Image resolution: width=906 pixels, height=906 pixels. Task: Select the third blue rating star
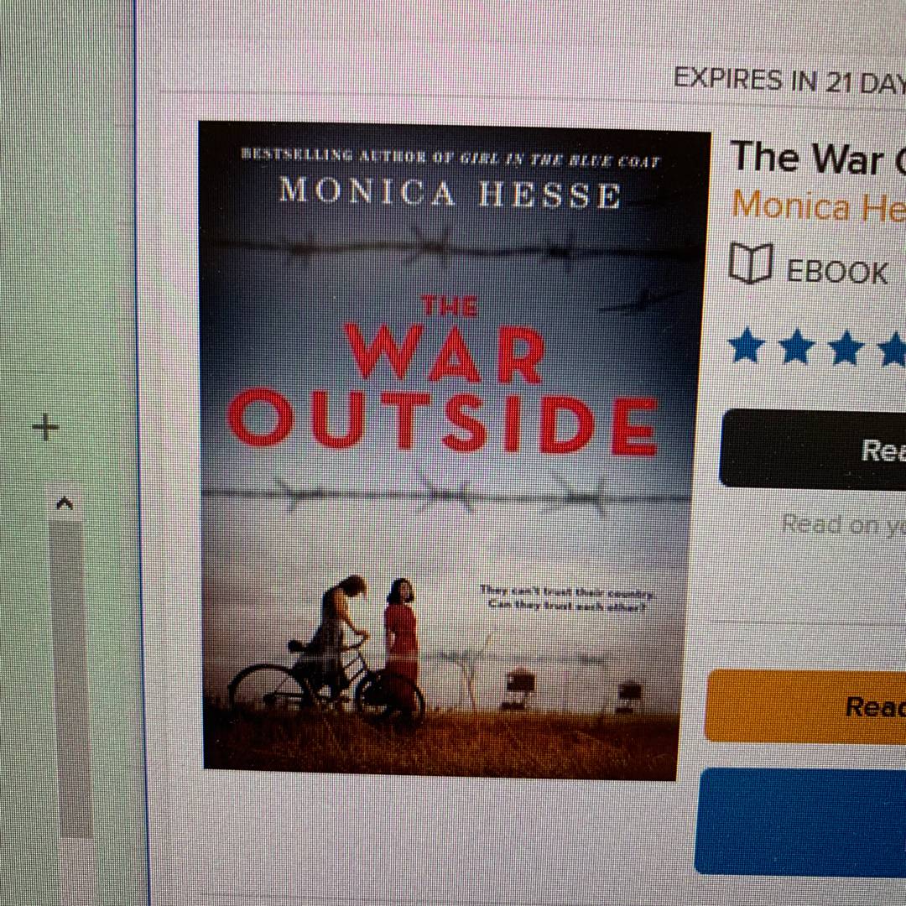click(x=847, y=348)
